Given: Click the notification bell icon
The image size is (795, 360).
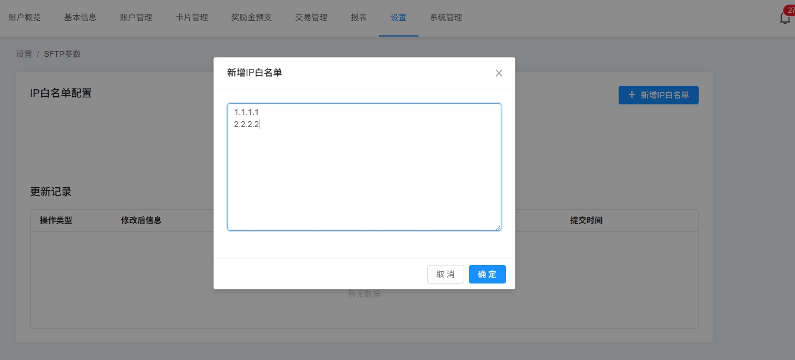Looking at the screenshot, I should pos(785,18).
